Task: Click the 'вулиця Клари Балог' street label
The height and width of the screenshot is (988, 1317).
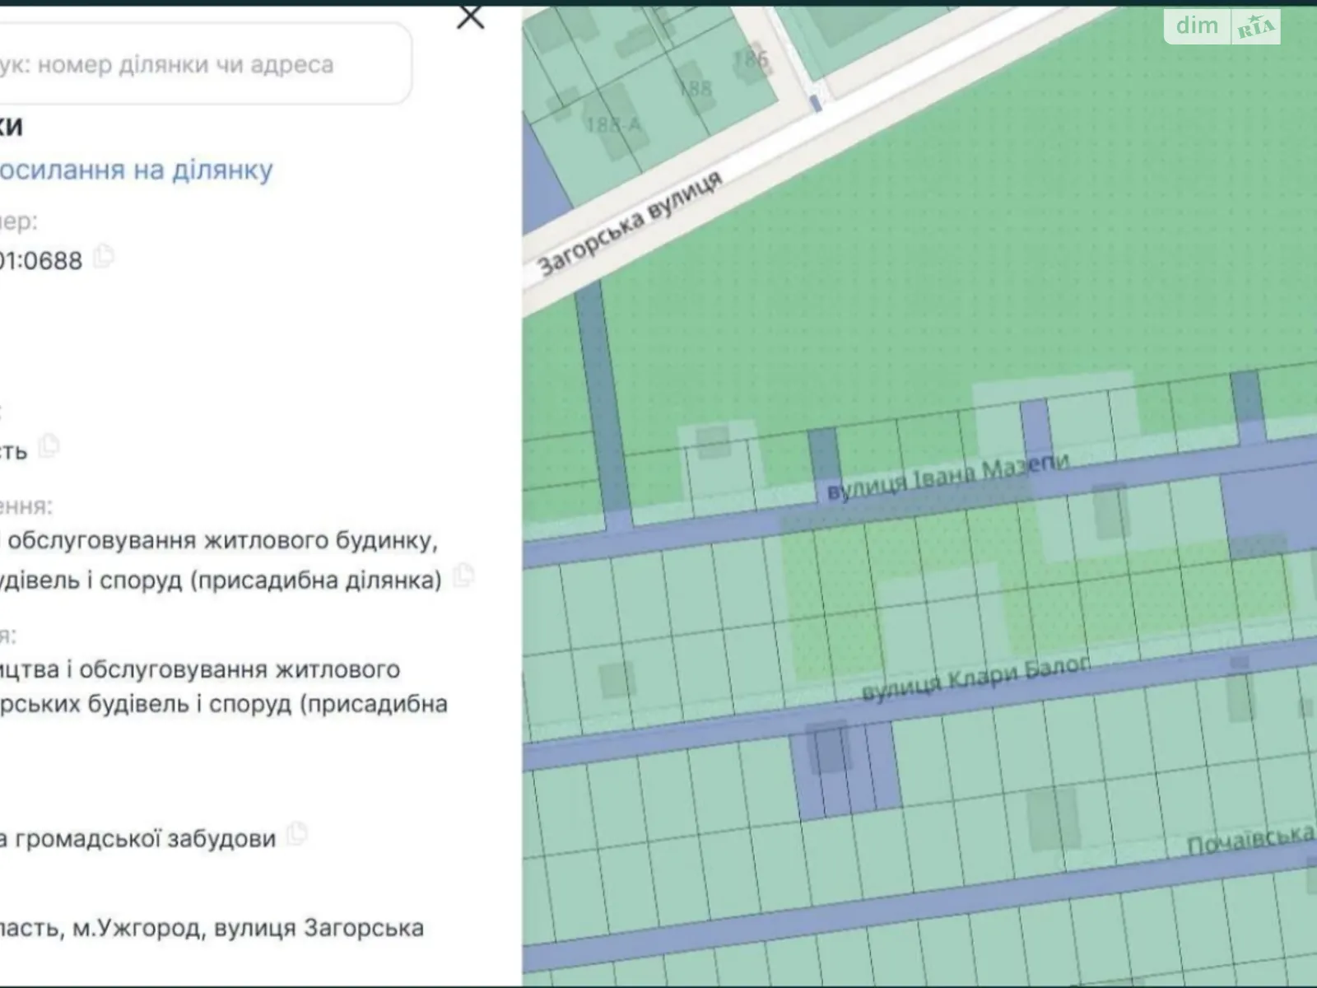Action: click(975, 678)
